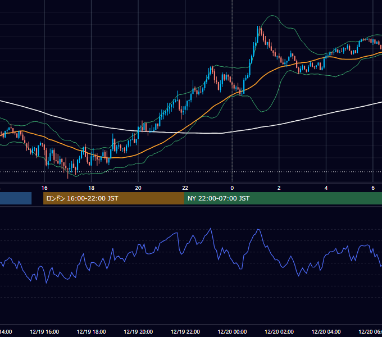This screenshot has width=382, height=337.
Task: Click the ロンドン 16:00-22:00 JST session bar
Action: coord(113,198)
